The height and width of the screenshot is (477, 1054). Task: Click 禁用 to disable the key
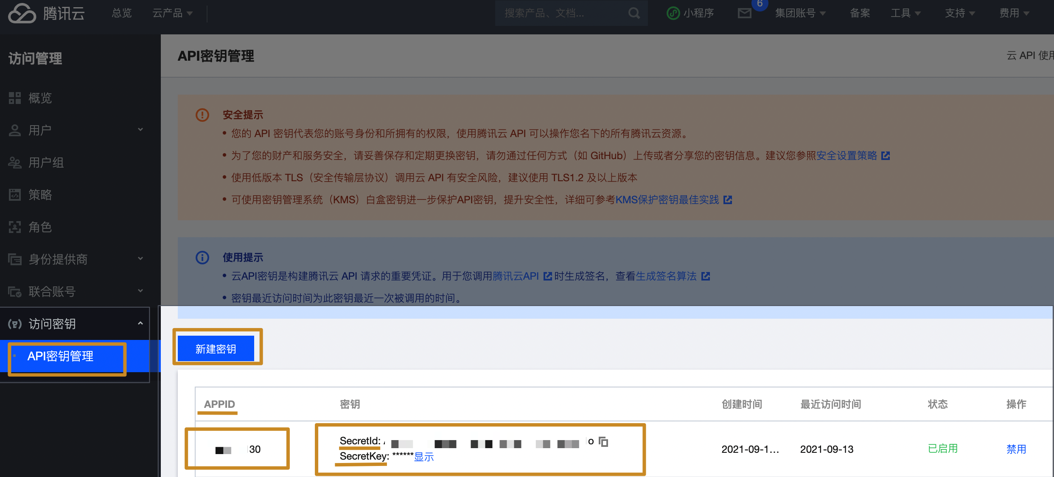pyautogui.click(x=1016, y=449)
